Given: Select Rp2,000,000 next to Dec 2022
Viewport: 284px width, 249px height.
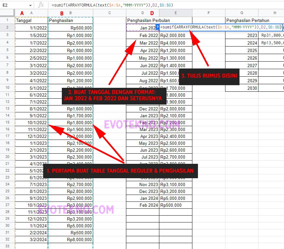Looking at the screenshot, I should [x=176, y=109].
